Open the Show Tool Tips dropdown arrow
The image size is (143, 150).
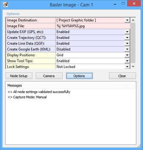click(x=127, y=61)
